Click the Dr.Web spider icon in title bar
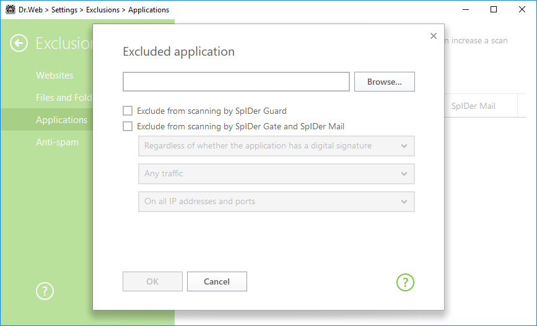This screenshot has height=326, width=537. [11, 9]
